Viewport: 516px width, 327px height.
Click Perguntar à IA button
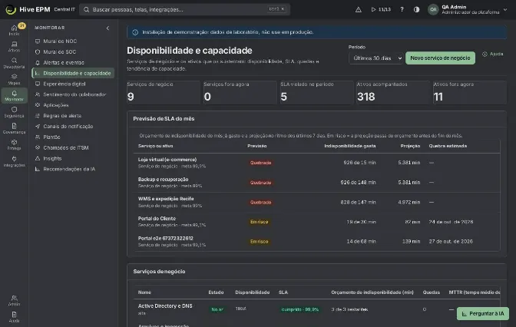point(483,313)
